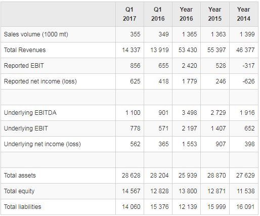Select the Reported EBIT row label

tap(24, 66)
